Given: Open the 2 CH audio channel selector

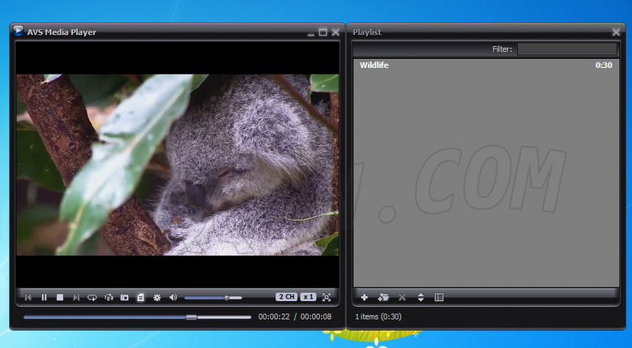Looking at the screenshot, I should (286, 297).
